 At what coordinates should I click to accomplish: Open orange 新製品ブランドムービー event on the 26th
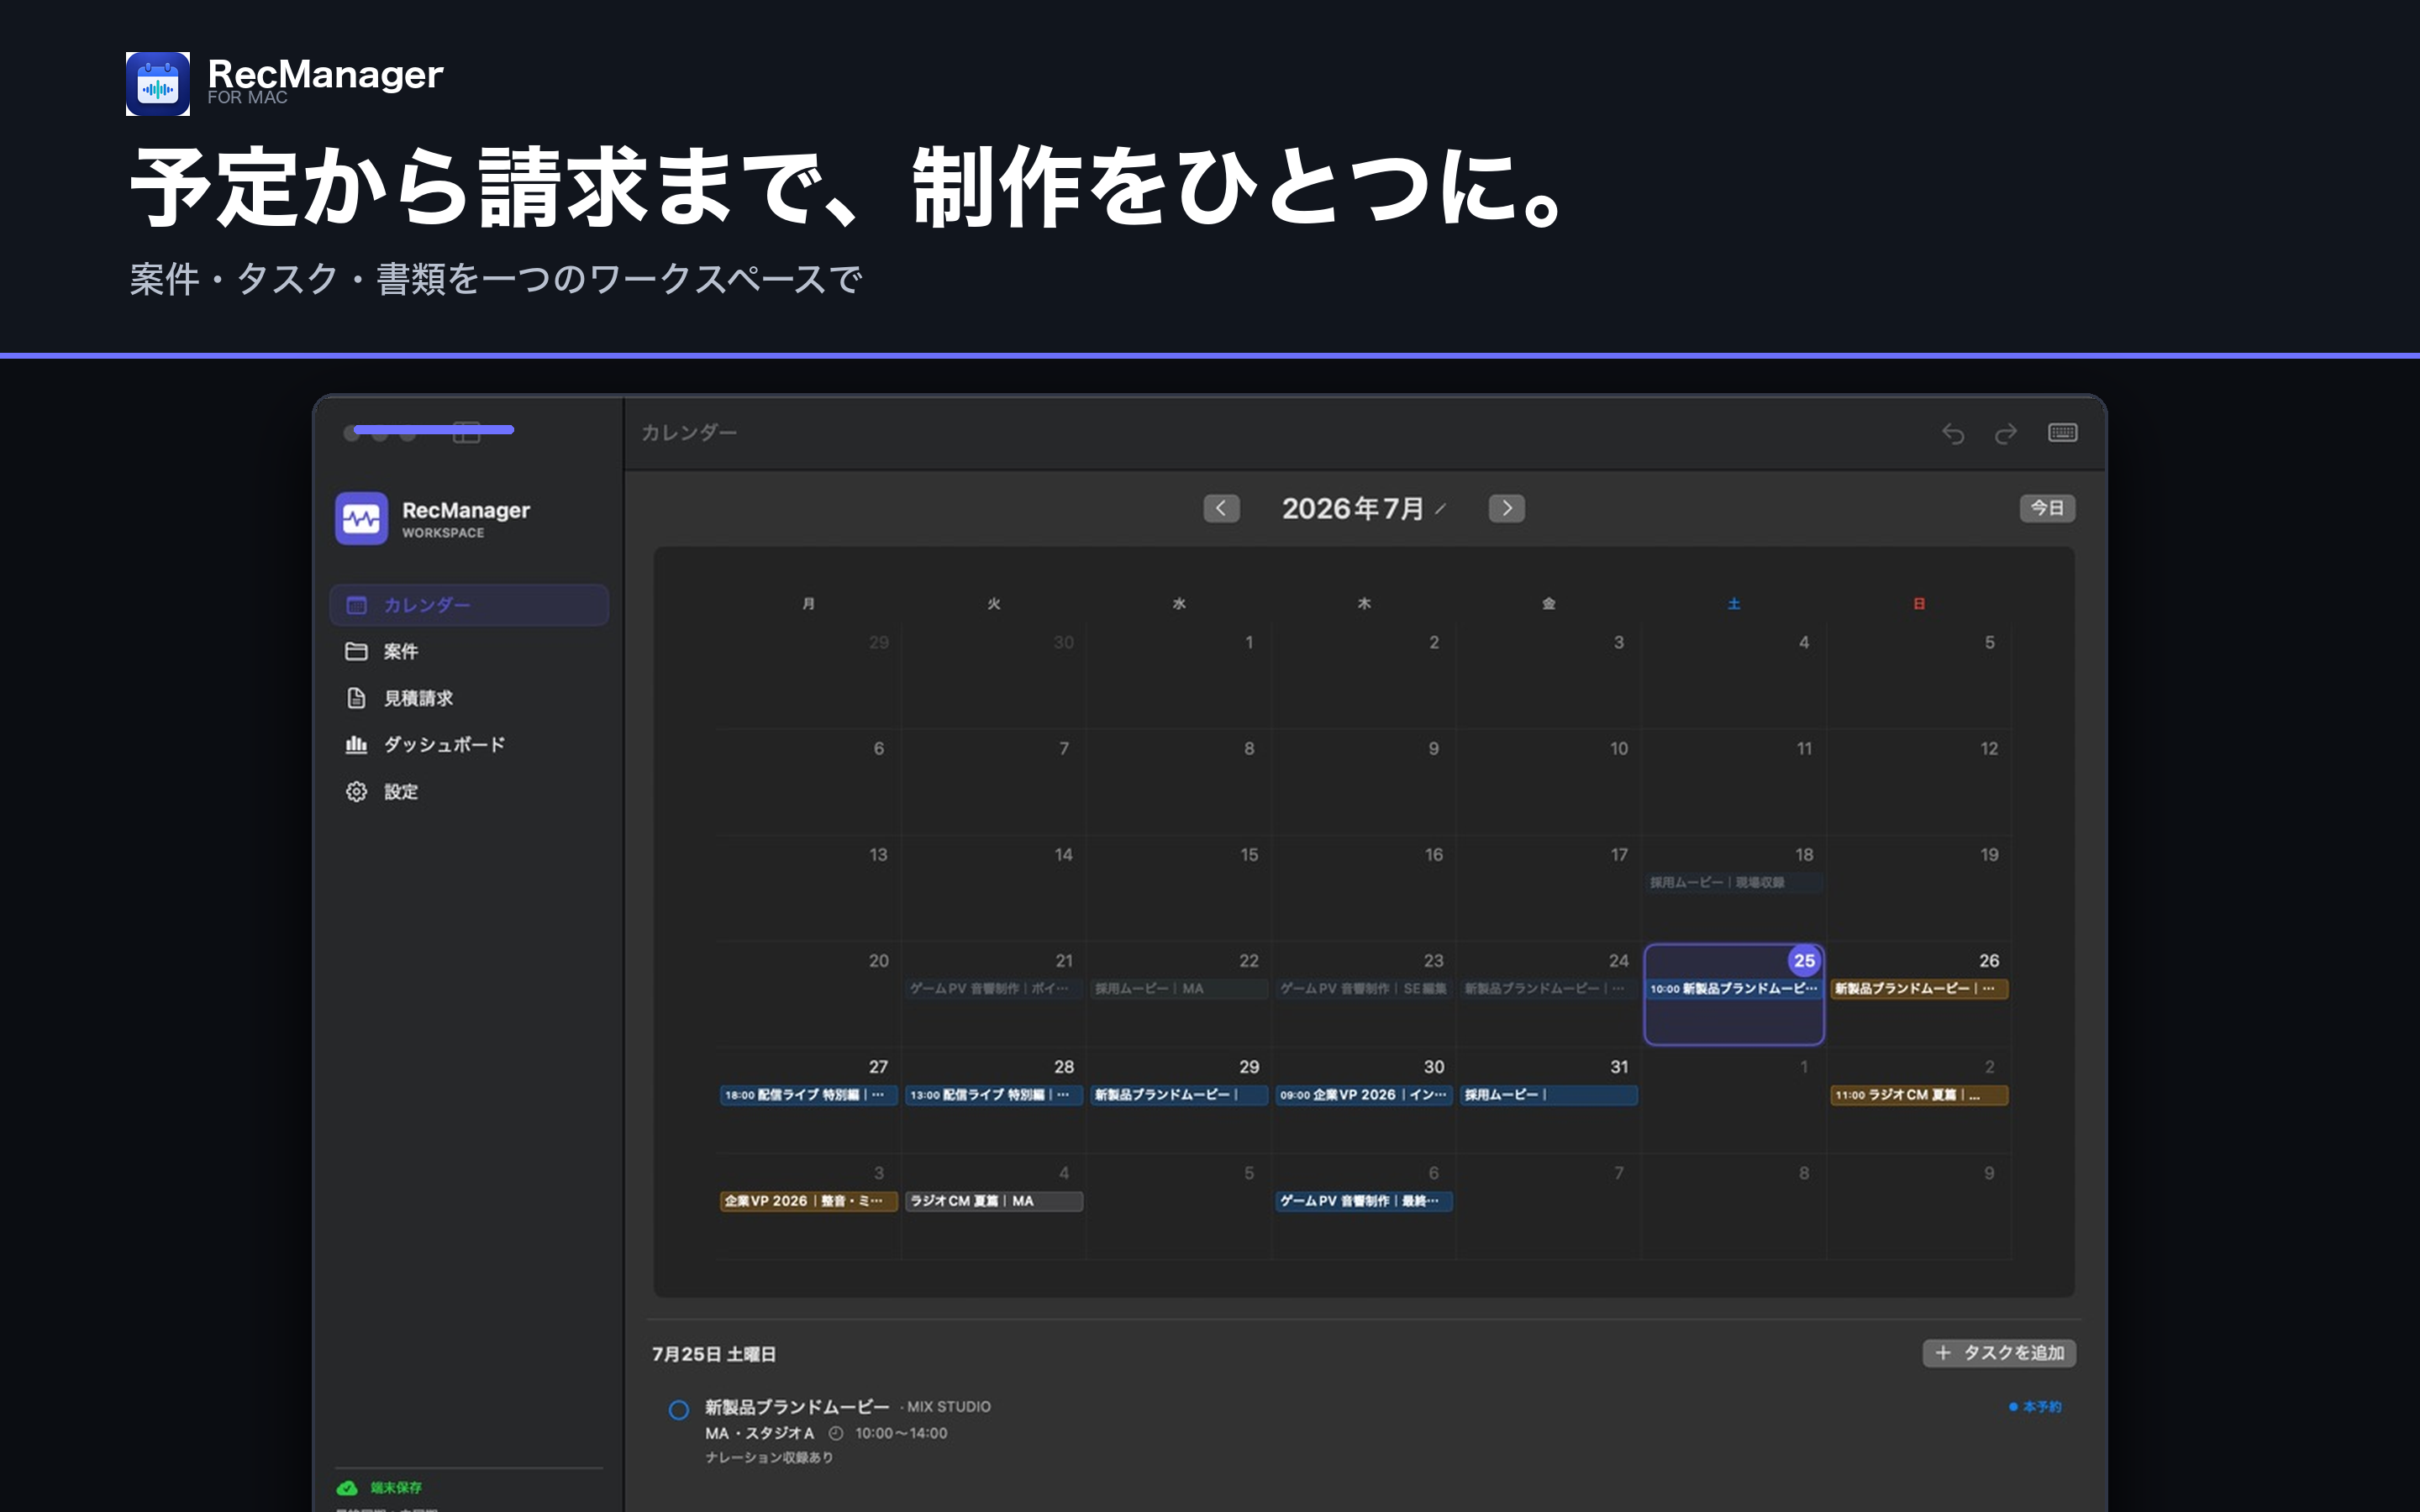pos(1918,988)
